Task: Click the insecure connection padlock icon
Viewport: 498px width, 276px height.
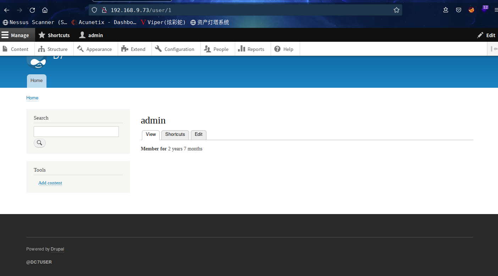Action: point(104,10)
